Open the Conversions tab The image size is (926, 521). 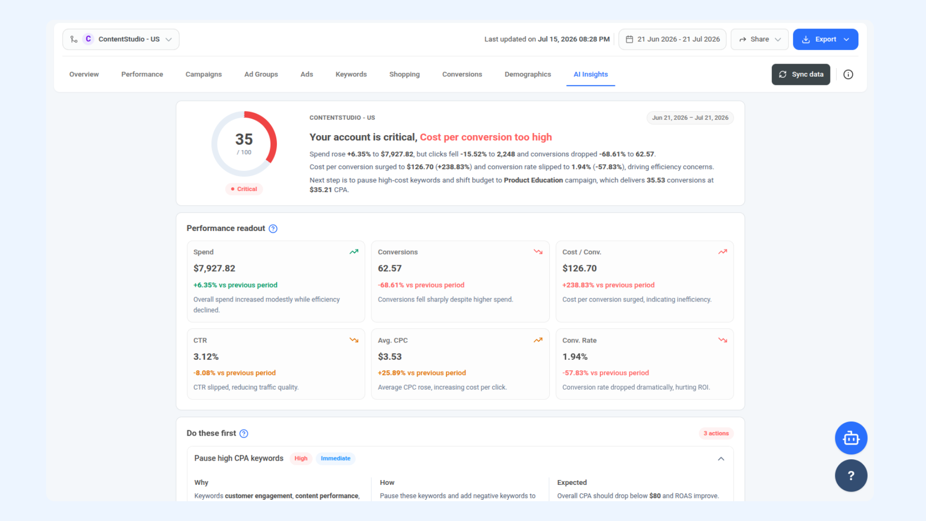[x=462, y=74]
